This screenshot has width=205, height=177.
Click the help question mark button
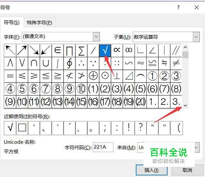coord(178,7)
